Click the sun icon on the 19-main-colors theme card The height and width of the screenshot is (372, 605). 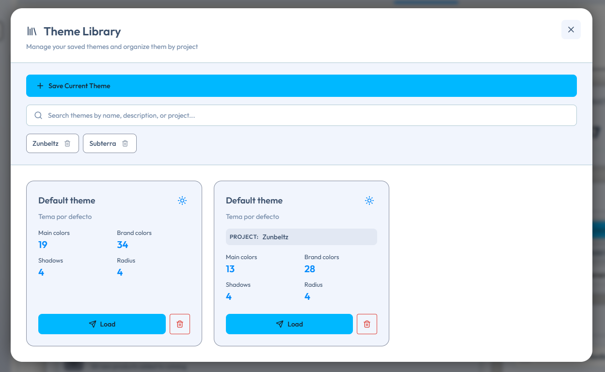(x=182, y=201)
